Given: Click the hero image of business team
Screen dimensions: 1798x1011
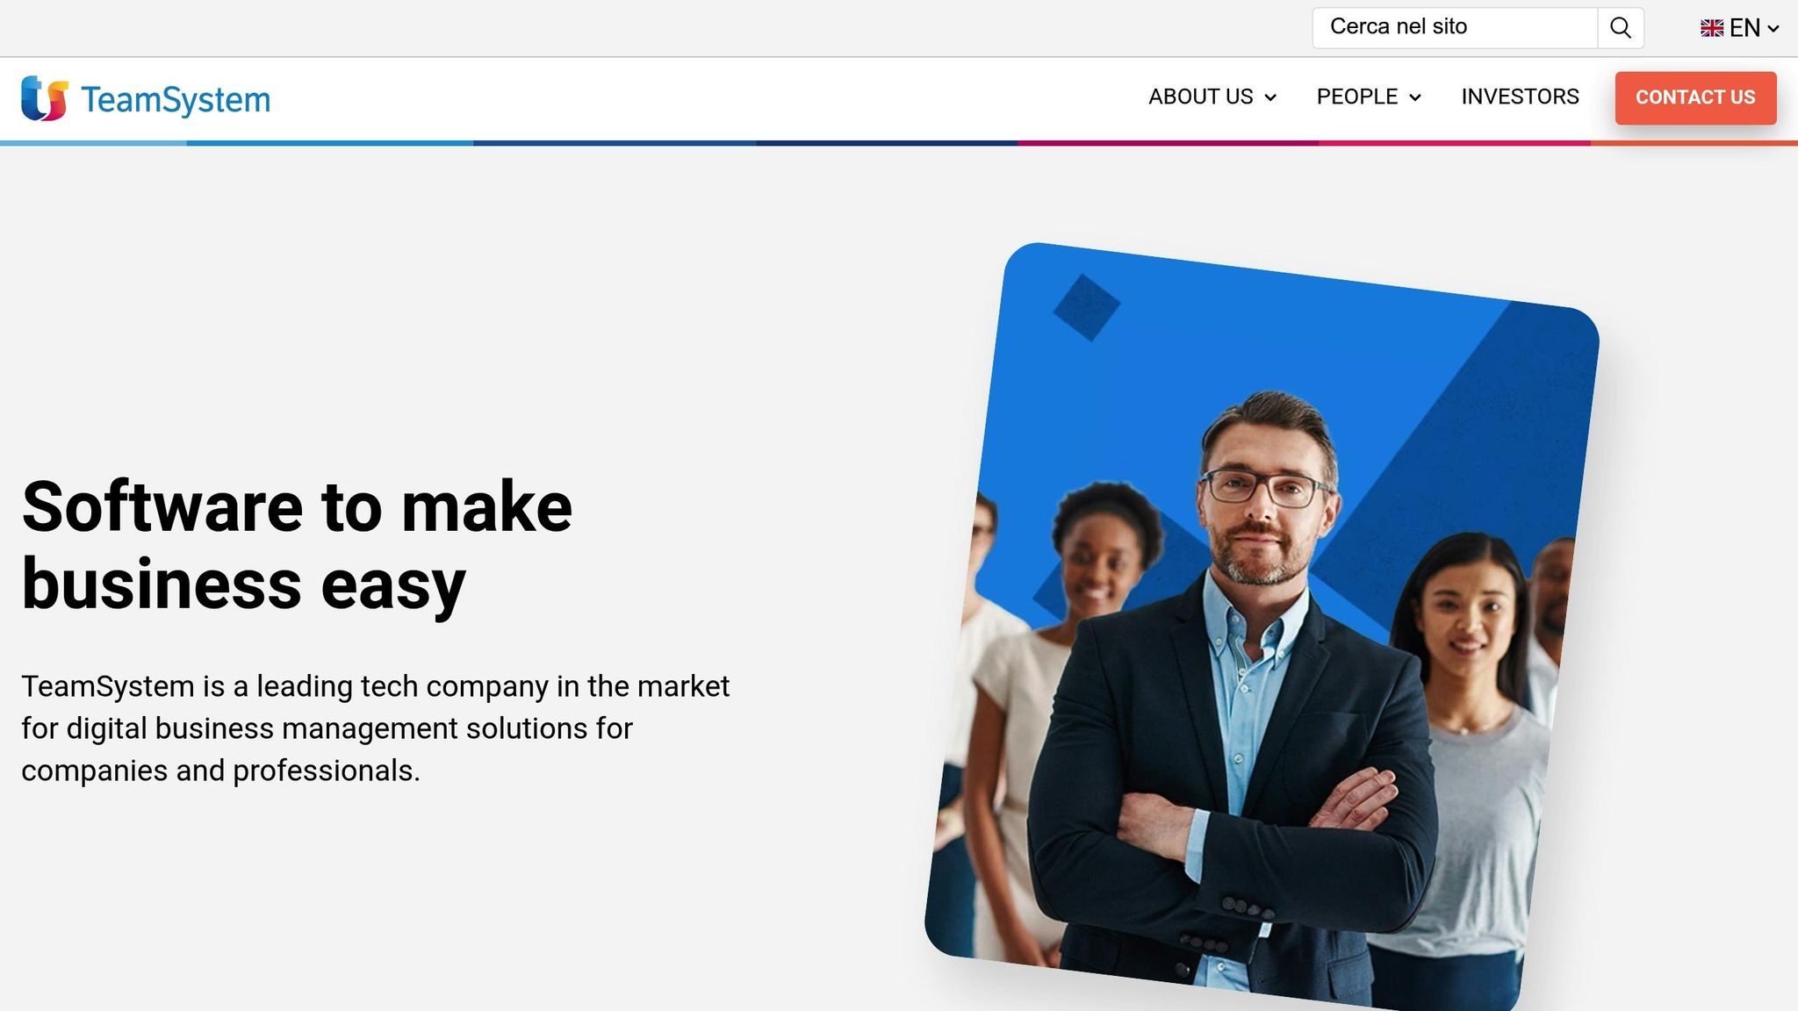Looking at the screenshot, I should [1262, 627].
